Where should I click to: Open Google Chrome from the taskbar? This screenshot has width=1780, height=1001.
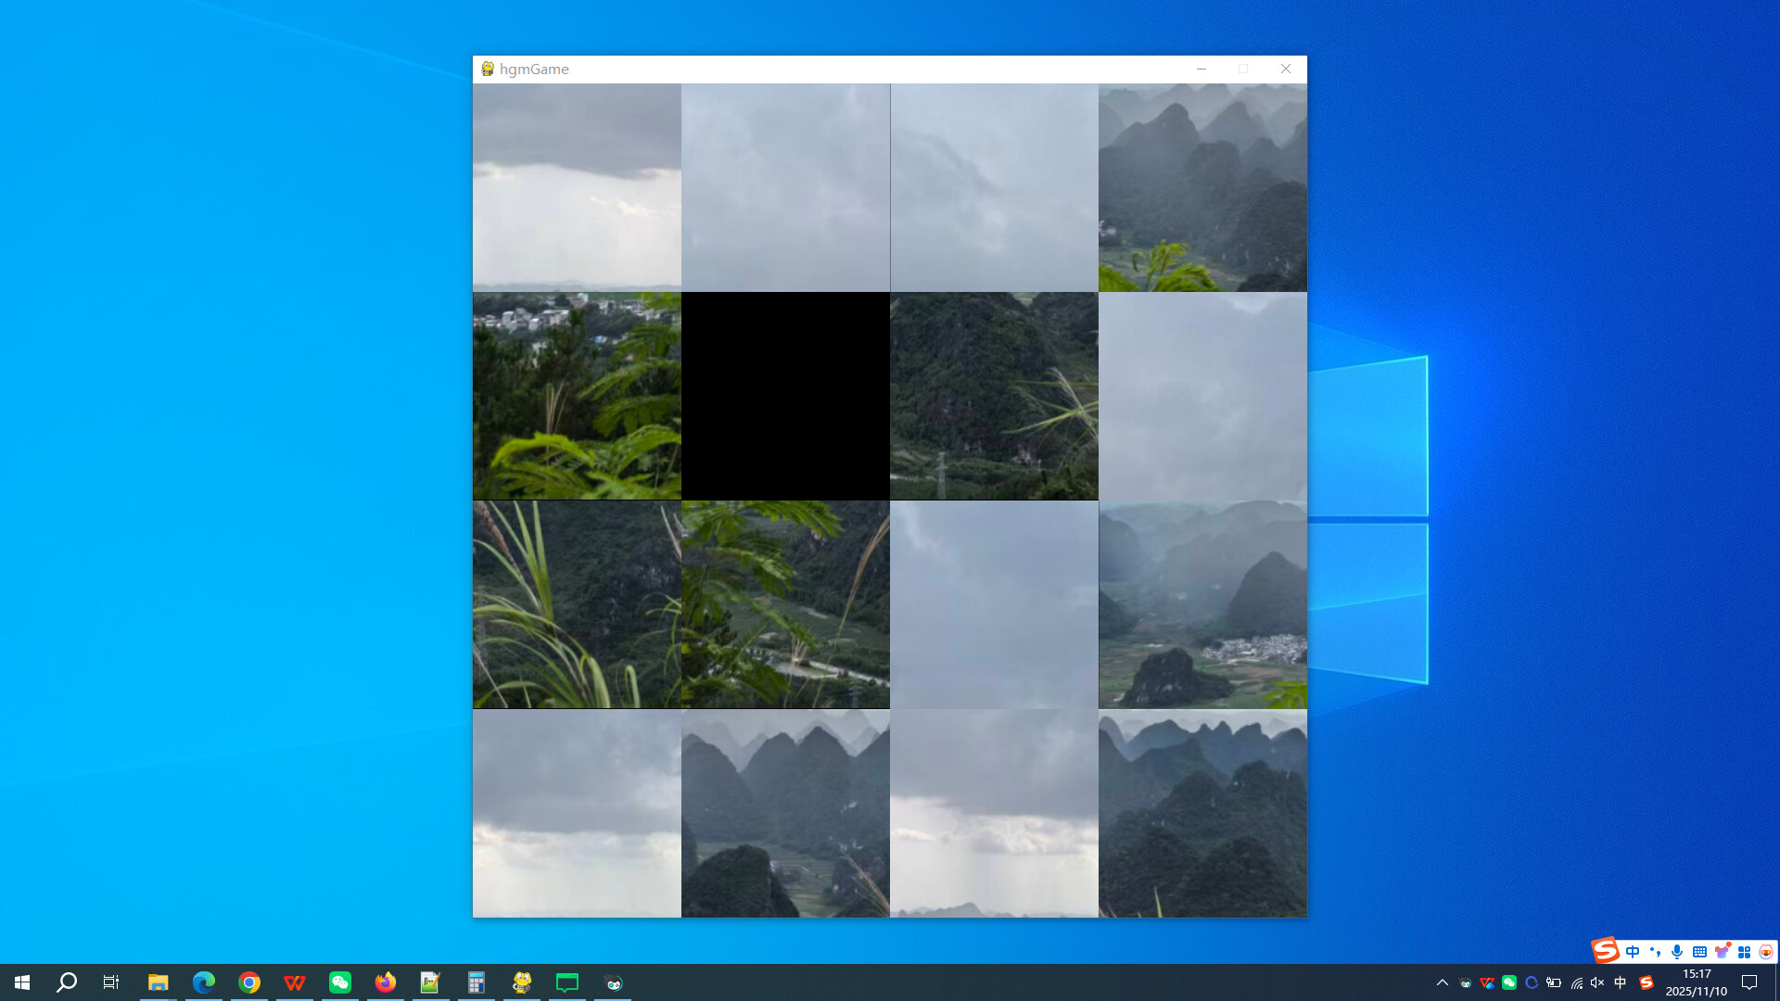click(x=248, y=982)
